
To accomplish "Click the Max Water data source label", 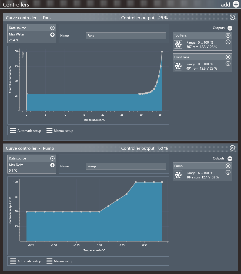I will click(16, 34).
